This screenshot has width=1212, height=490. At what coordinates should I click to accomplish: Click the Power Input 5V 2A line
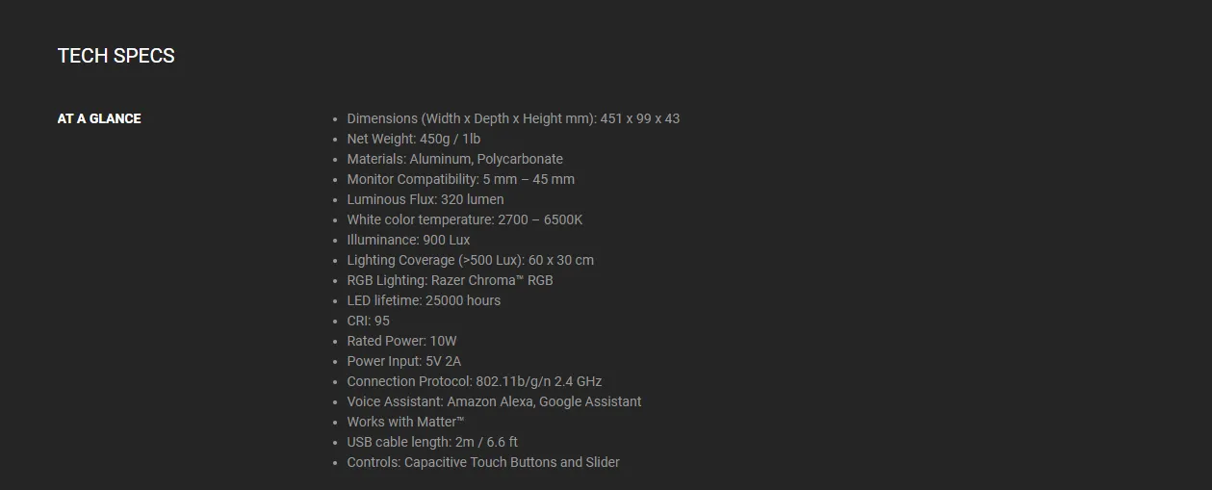[x=404, y=361]
